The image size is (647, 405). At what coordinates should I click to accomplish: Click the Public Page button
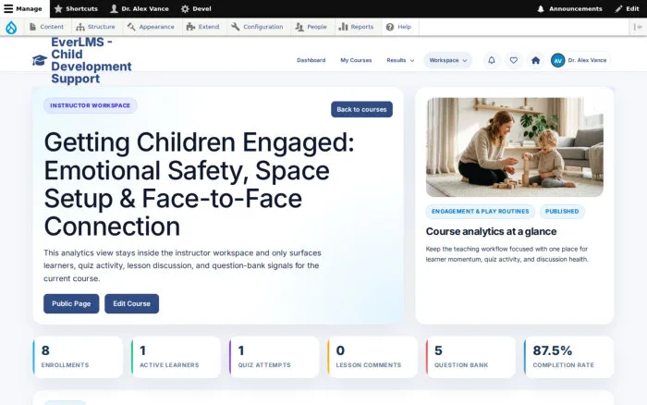click(71, 304)
